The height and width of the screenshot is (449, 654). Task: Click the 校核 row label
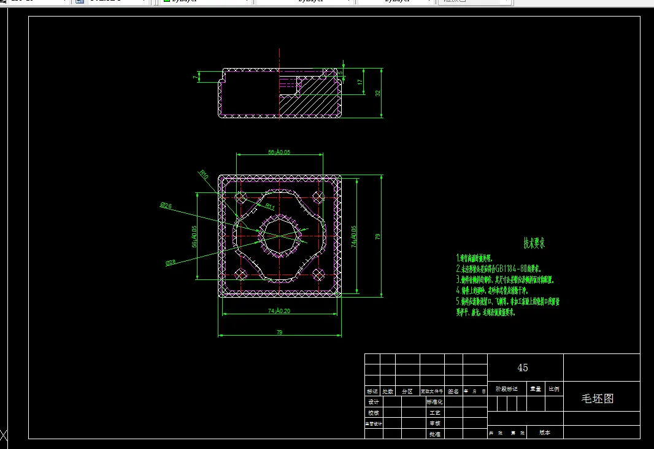click(374, 413)
